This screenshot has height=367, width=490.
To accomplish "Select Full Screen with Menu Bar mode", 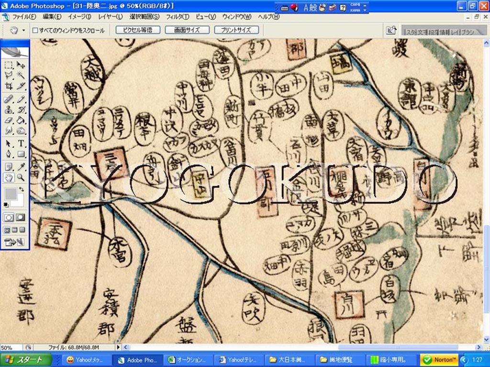I will pyautogui.click(x=15, y=230).
